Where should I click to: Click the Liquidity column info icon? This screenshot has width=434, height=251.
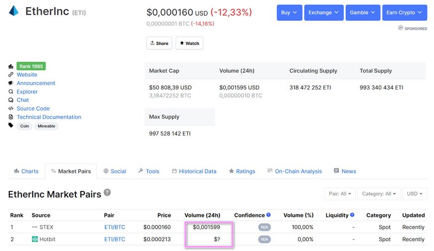point(352,215)
